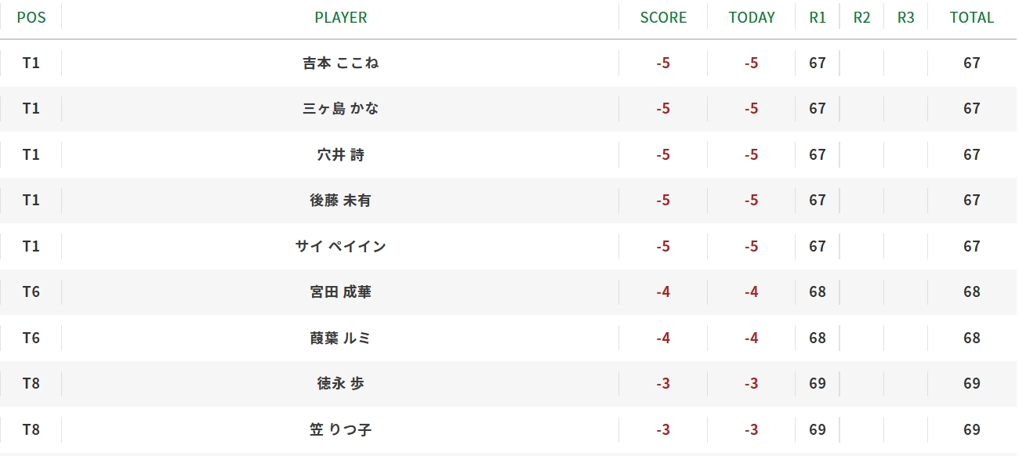Click the R1 column header

(x=818, y=17)
